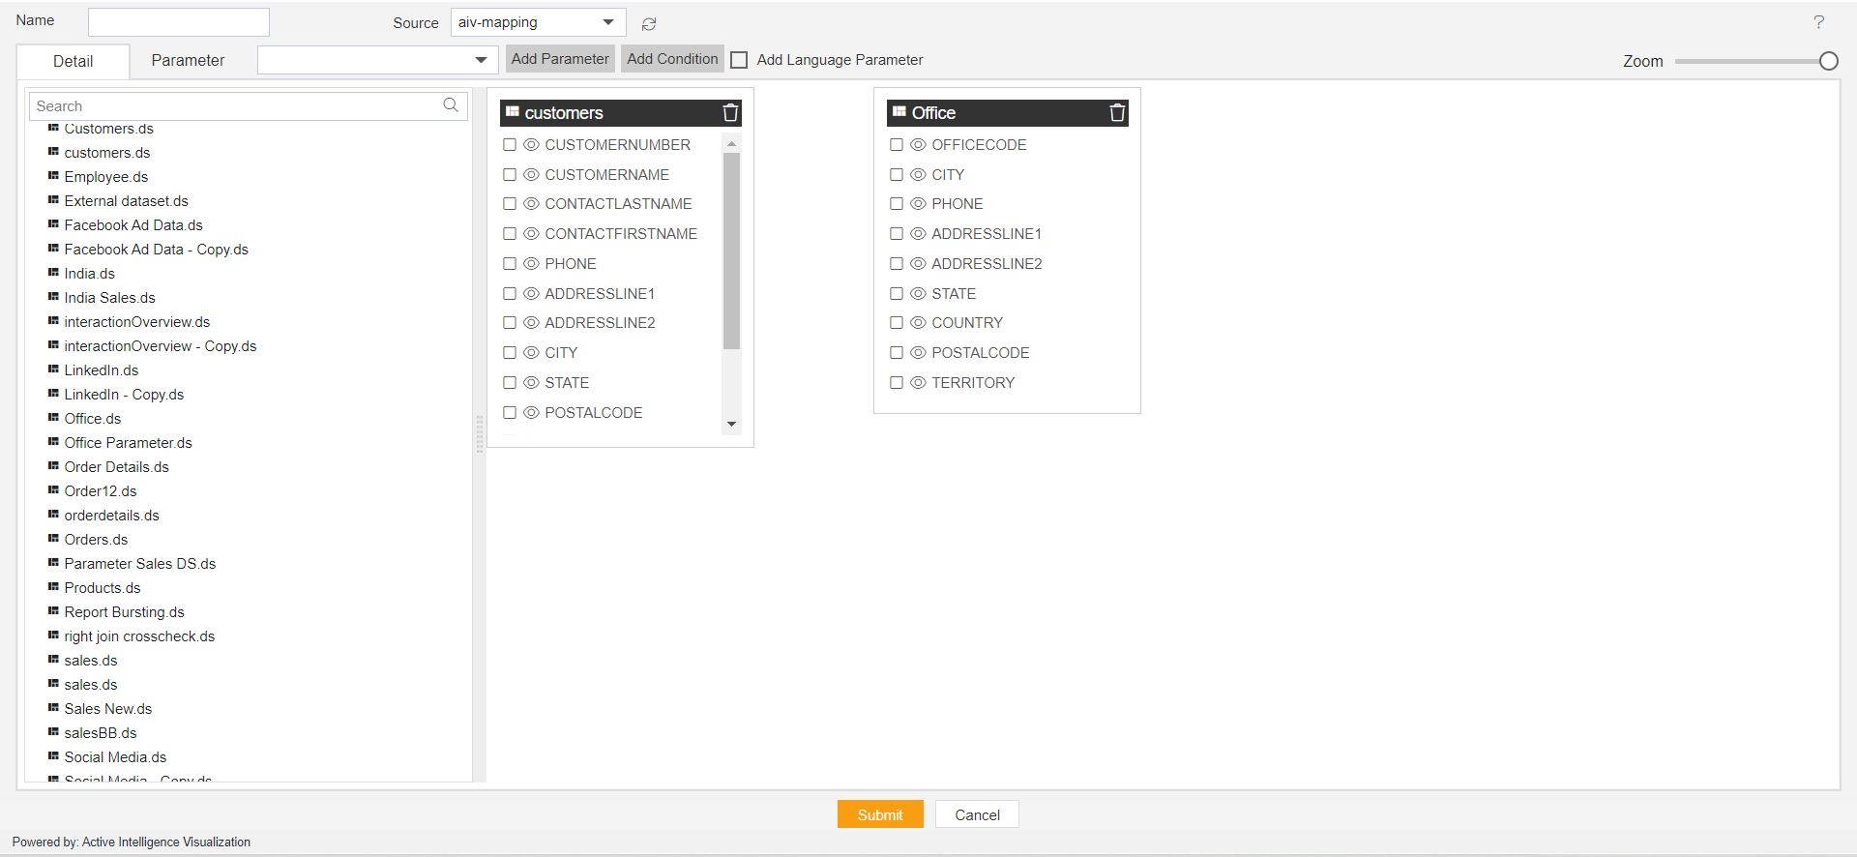Select salesBB.ds dataset
The width and height of the screenshot is (1857, 857).
[x=101, y=732]
